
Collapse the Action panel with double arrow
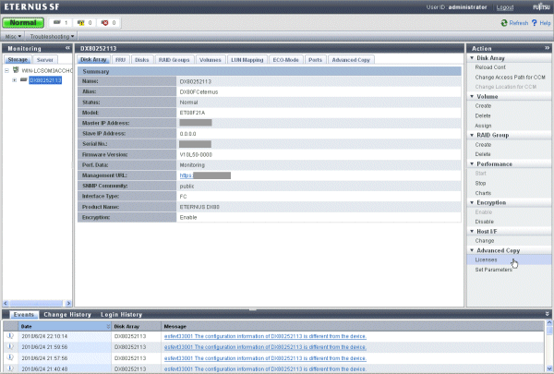pyautogui.click(x=548, y=48)
